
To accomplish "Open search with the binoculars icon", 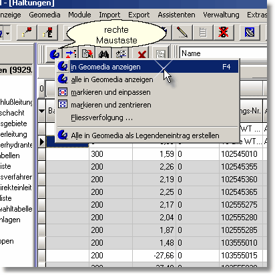I will coord(104,54).
